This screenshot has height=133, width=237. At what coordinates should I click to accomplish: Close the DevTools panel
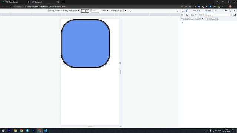(x=234, y=11)
